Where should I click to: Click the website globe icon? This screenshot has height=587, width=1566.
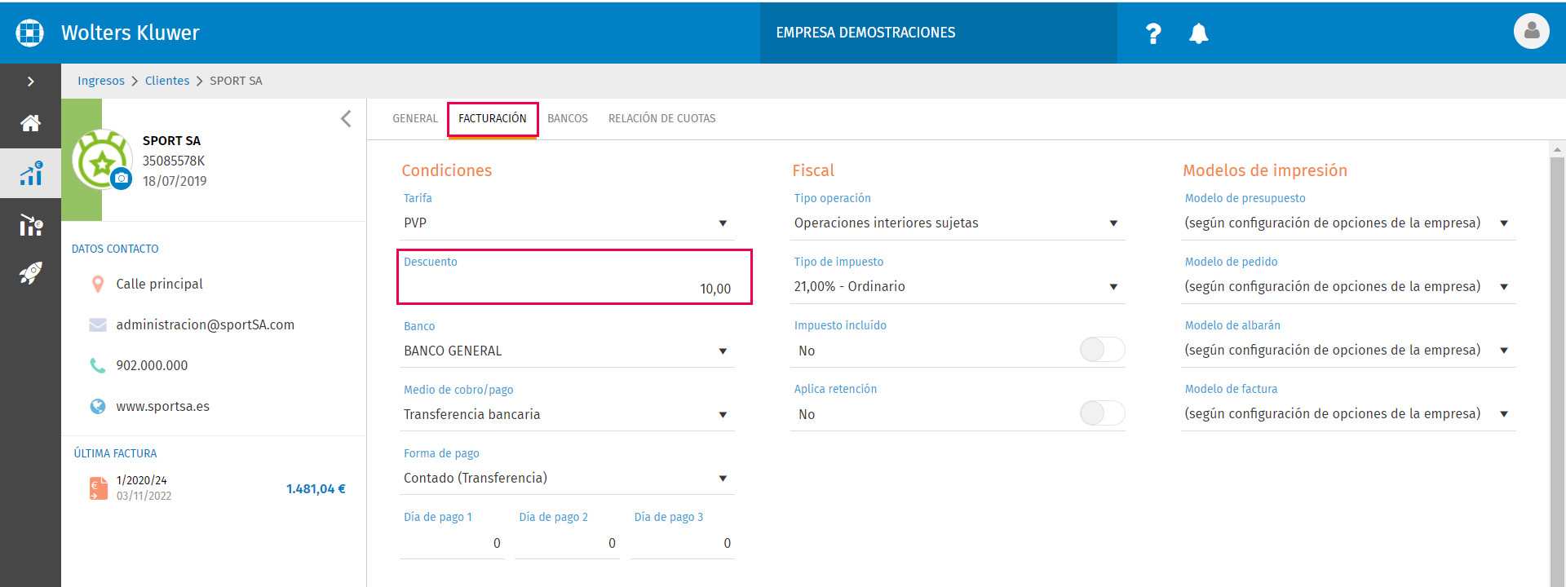pyautogui.click(x=98, y=406)
